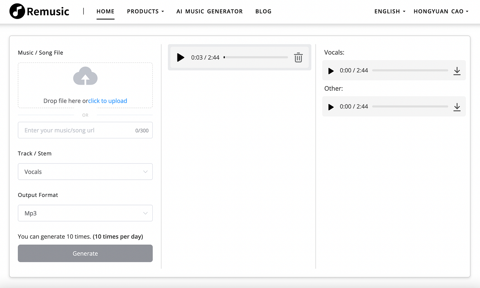This screenshot has width=480, height=288.
Task: Click the cloud upload icon
Action: (x=85, y=76)
